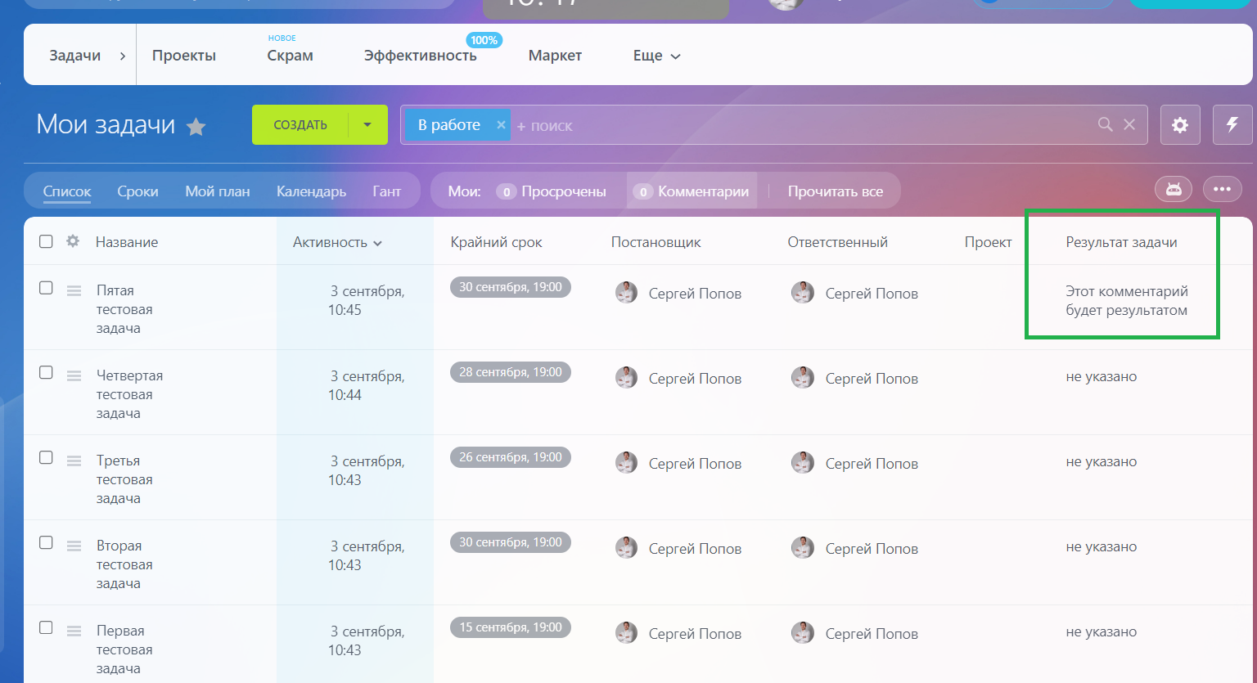The width and height of the screenshot is (1257, 683).
Task: Open the lightning bolt automation button
Action: [x=1232, y=125]
